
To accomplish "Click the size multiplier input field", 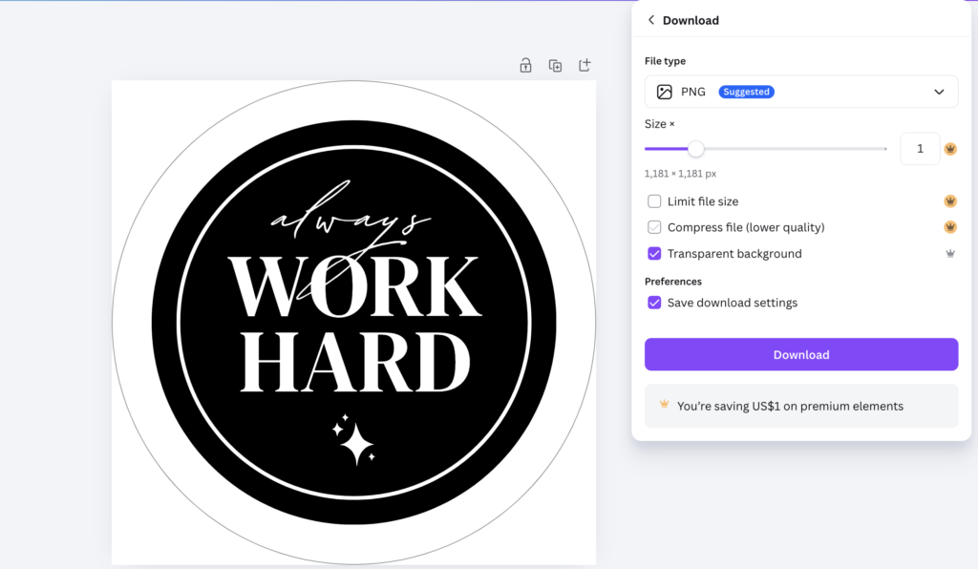I will point(920,149).
